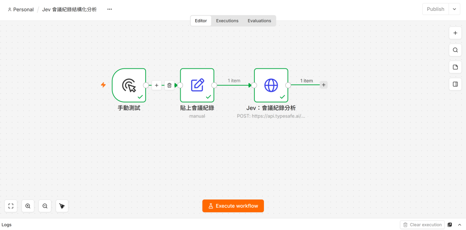Select the 貼上會議紀錄 edit node icon
This screenshot has height=230, width=466.
point(197,85)
